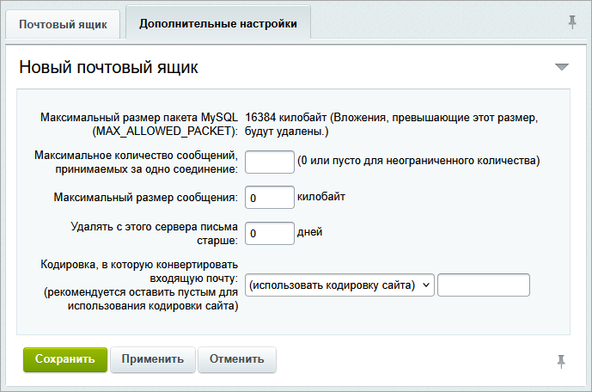Click the Максимальное количество сообщений label
Viewport: 592px width, 392px height.
[136, 162]
